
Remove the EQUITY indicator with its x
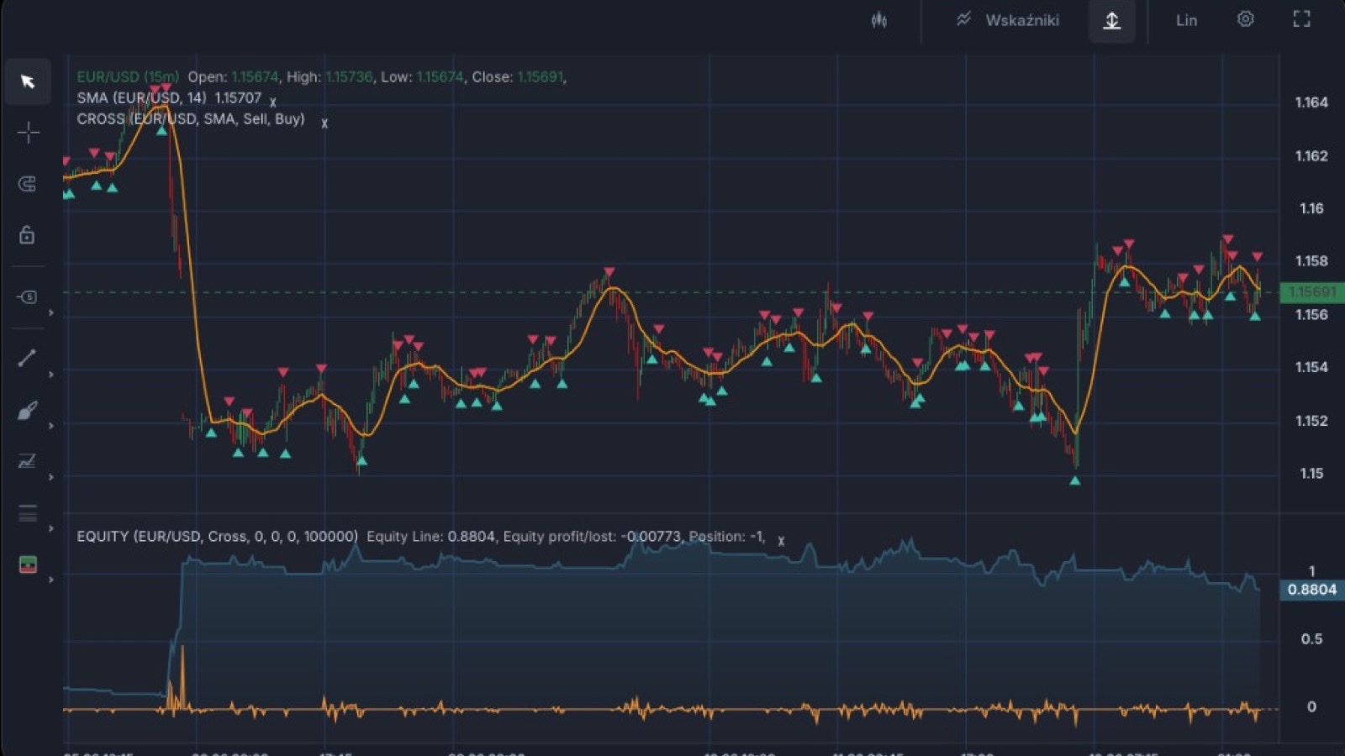pyautogui.click(x=781, y=541)
